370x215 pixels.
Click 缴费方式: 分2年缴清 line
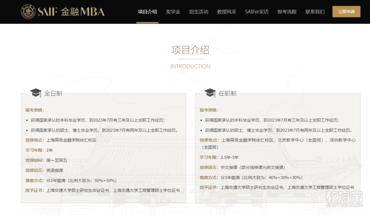(x=71, y=180)
